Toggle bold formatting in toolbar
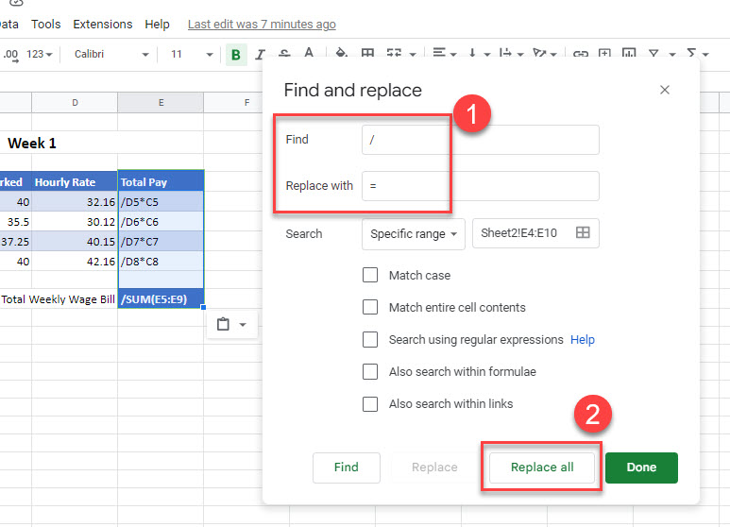 235,55
